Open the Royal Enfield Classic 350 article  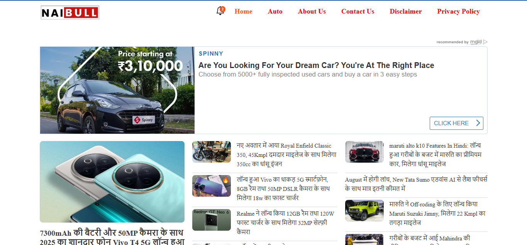287,155
